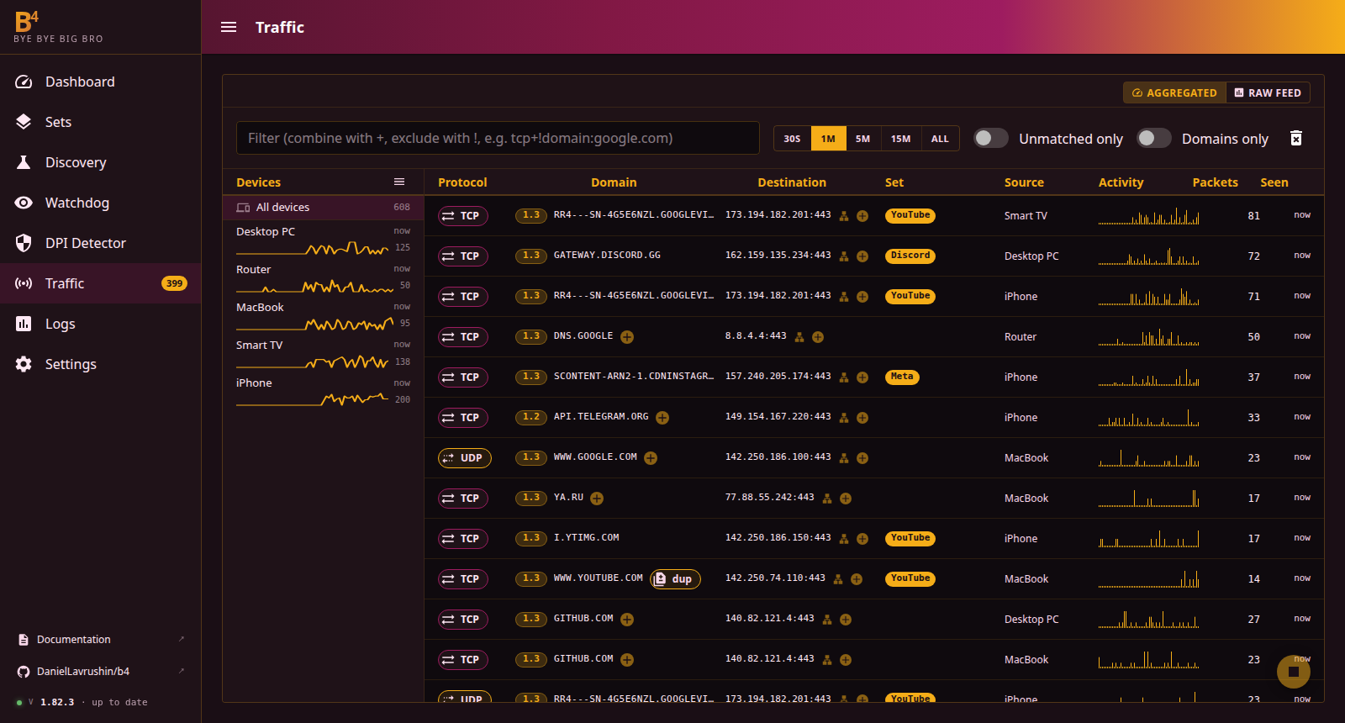Sort by Packets column header
1345x723 pixels.
coord(1215,182)
